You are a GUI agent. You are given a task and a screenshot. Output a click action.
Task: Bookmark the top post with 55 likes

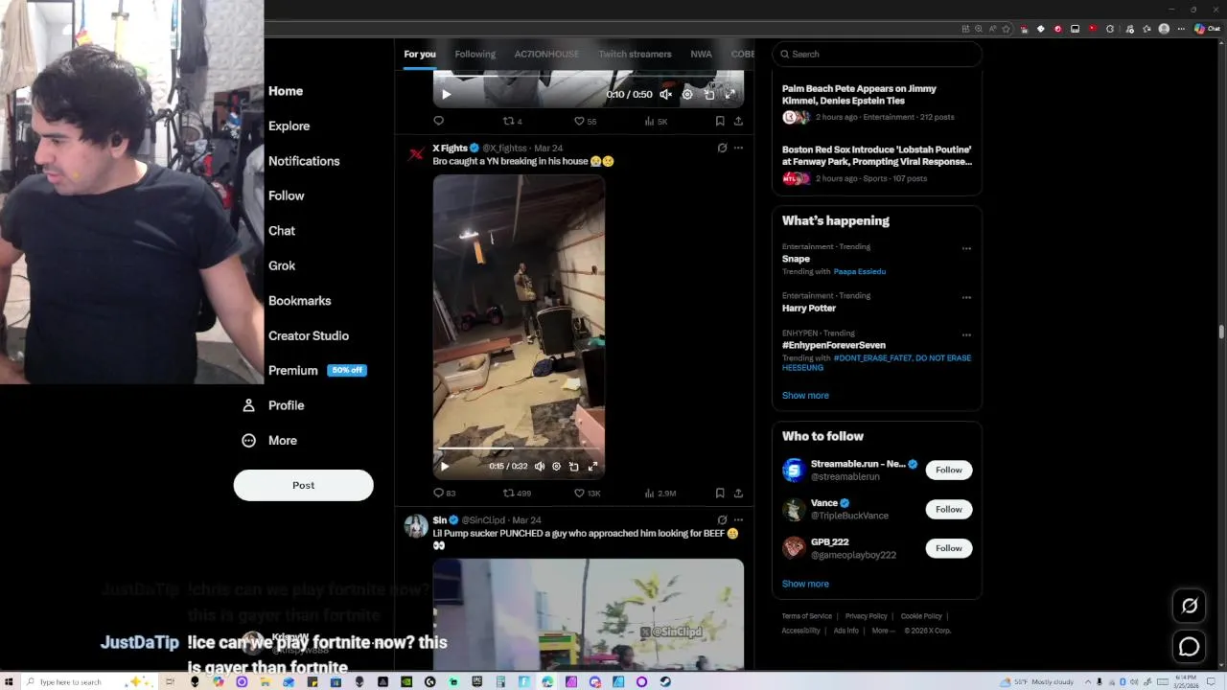(x=720, y=121)
